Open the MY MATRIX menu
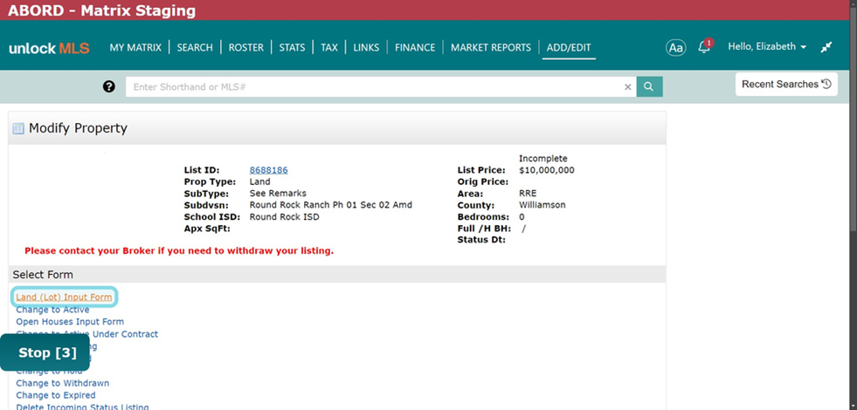 pos(135,47)
